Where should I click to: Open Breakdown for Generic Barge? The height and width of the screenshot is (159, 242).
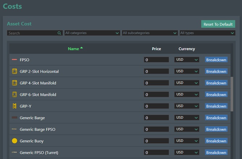point(216,118)
